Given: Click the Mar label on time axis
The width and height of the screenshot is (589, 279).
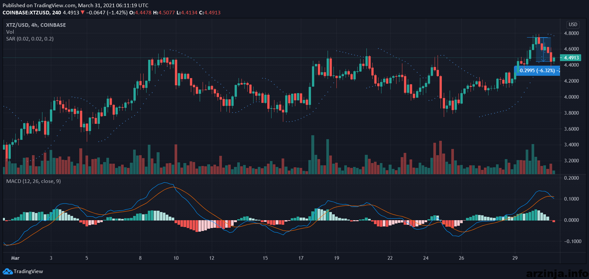Looking at the screenshot, I should tap(15, 258).
